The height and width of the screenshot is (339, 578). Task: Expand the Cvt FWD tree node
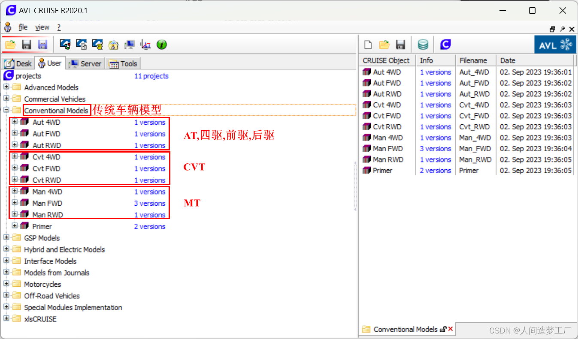(x=15, y=168)
